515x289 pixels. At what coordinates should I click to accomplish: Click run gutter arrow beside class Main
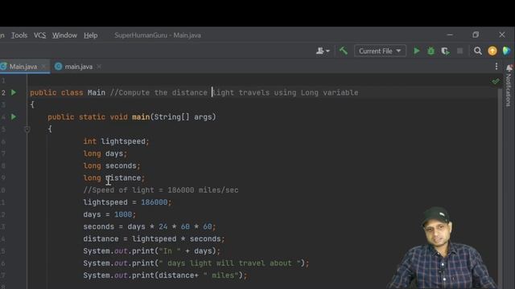pyautogui.click(x=14, y=93)
